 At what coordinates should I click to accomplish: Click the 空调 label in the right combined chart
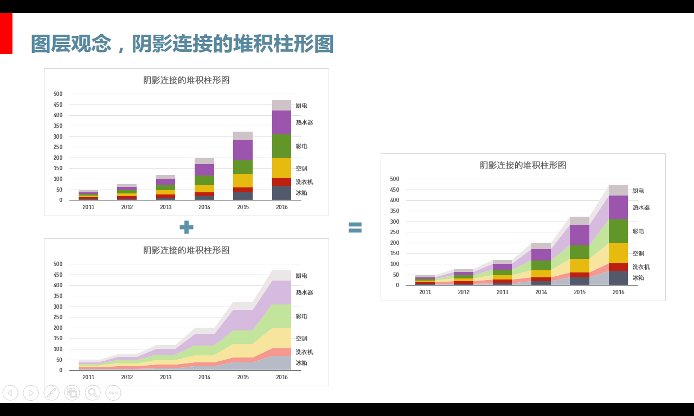638,253
